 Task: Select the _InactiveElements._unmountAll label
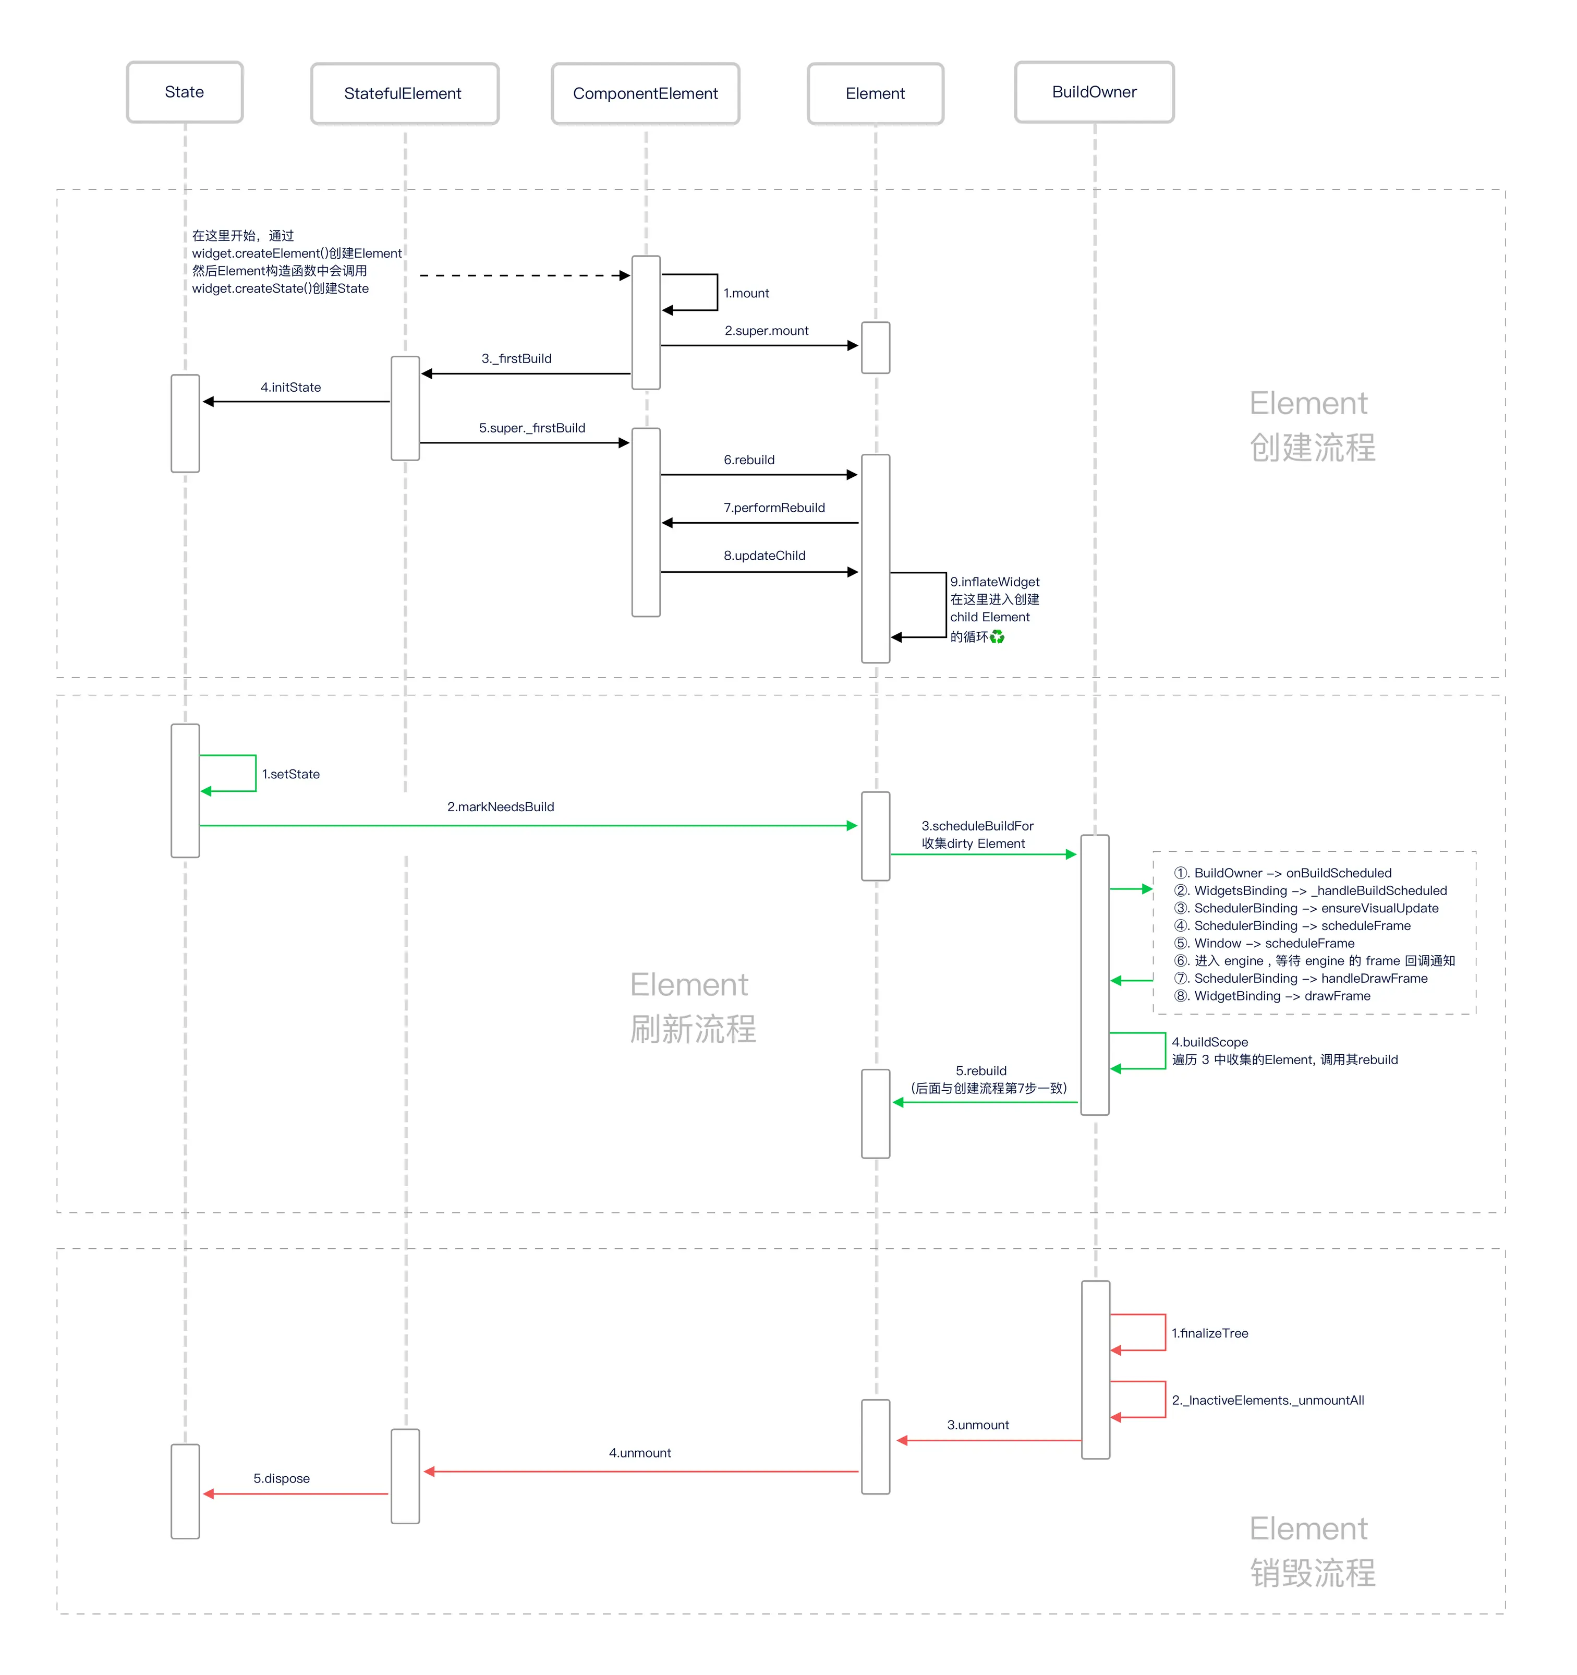tap(1268, 1400)
